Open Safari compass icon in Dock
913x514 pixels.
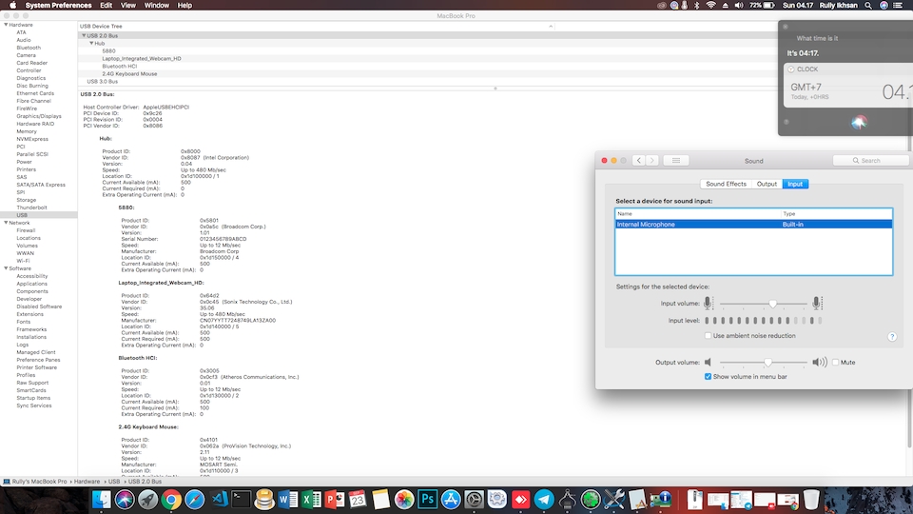(194, 500)
